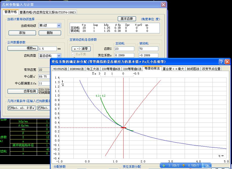Click the 当前计算传动级选择 group label
Image resolution: width=232 pixels, height=169 pixels.
(x=21, y=19)
